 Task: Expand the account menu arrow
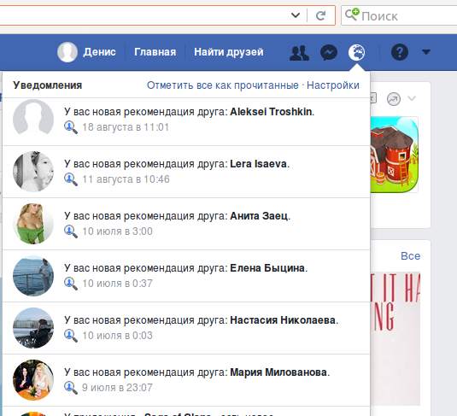[426, 52]
